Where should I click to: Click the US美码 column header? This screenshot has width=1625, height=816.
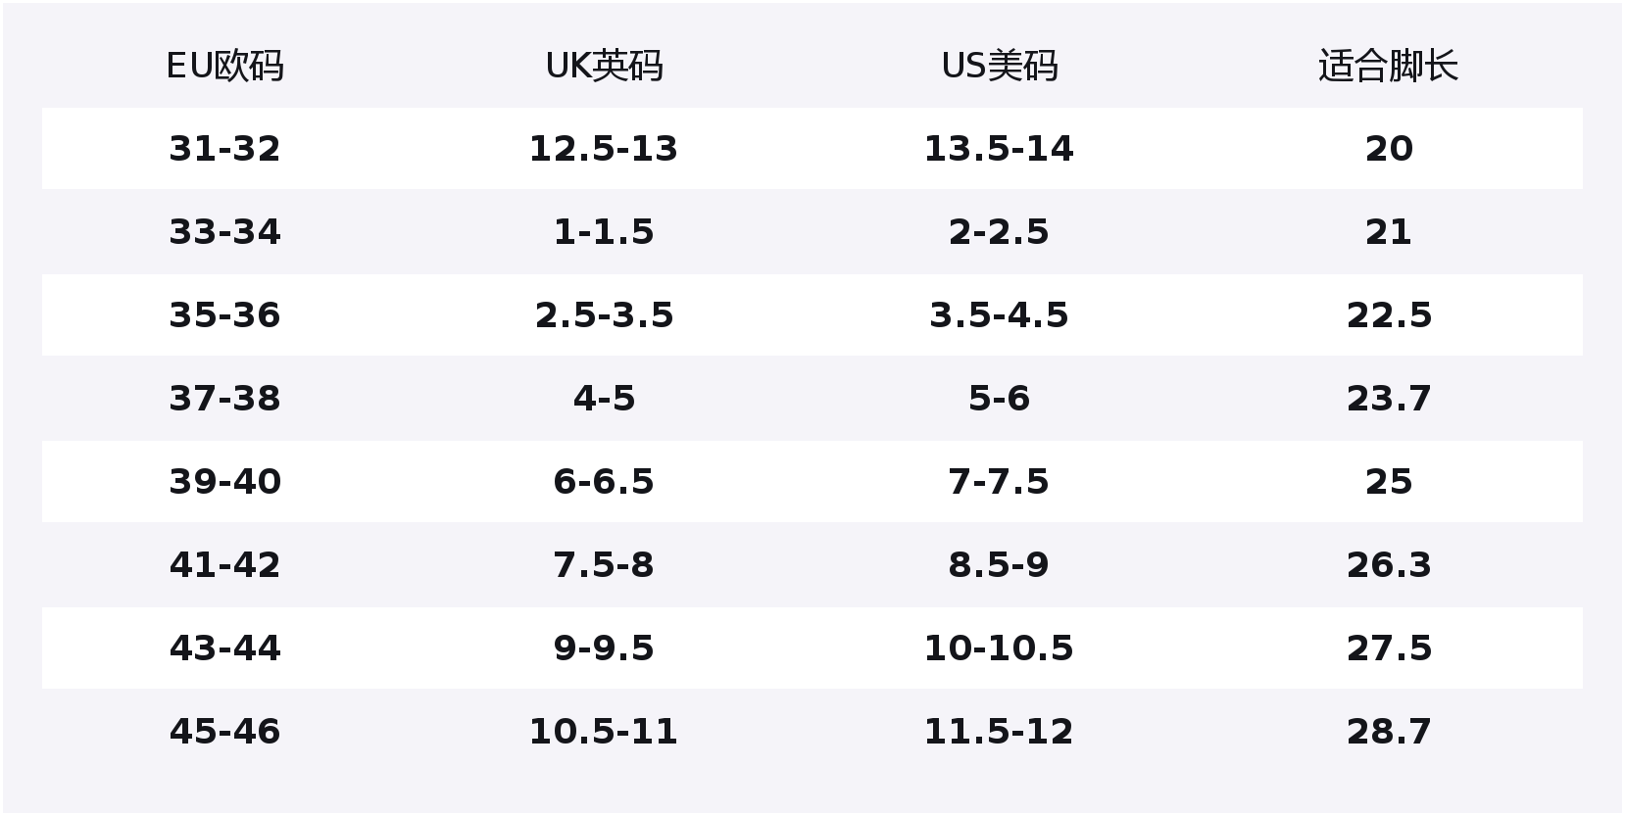coord(999,67)
